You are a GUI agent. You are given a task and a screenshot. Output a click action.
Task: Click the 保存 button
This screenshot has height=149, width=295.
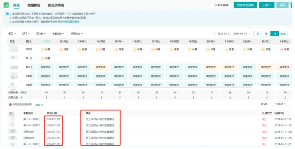[282, 5]
